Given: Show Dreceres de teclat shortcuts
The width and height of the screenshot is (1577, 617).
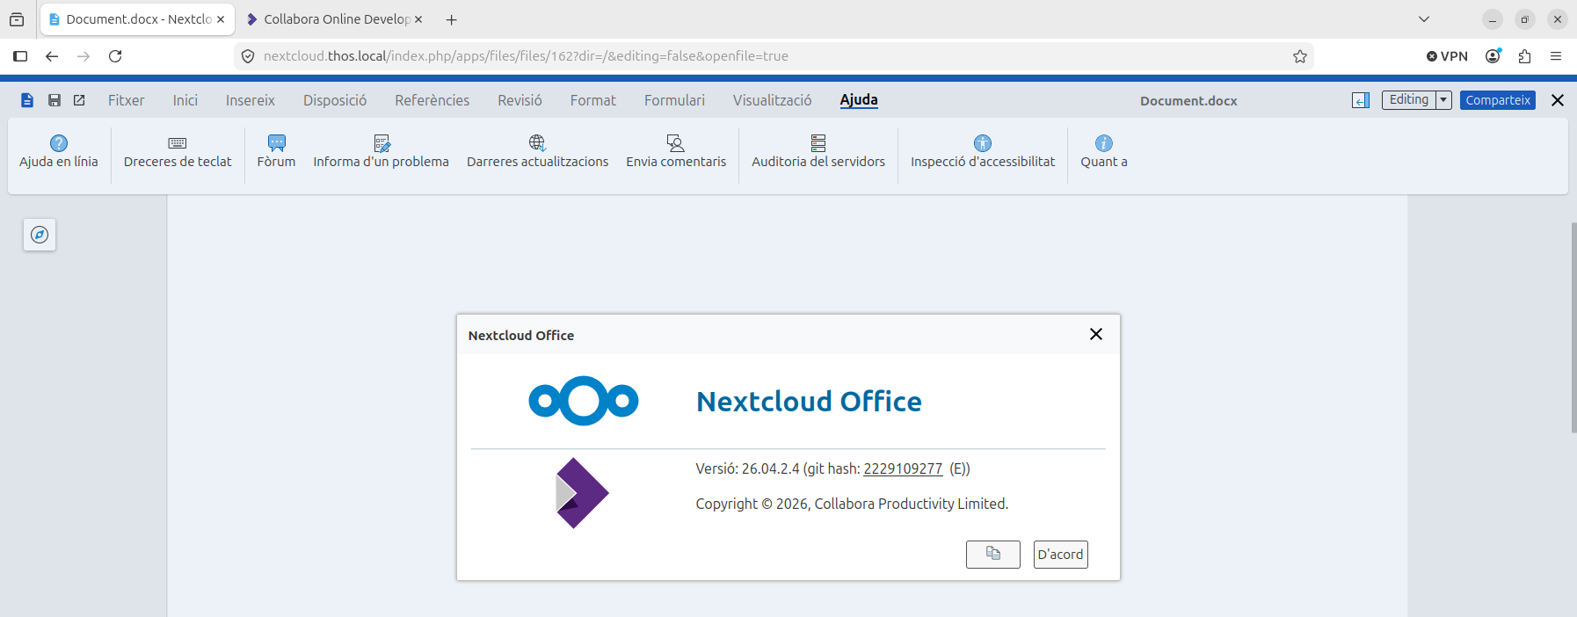Looking at the screenshot, I should (178, 152).
